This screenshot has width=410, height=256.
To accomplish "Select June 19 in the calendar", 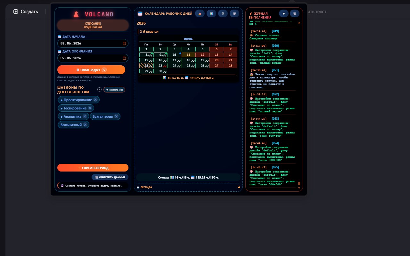I will [x=202, y=60].
